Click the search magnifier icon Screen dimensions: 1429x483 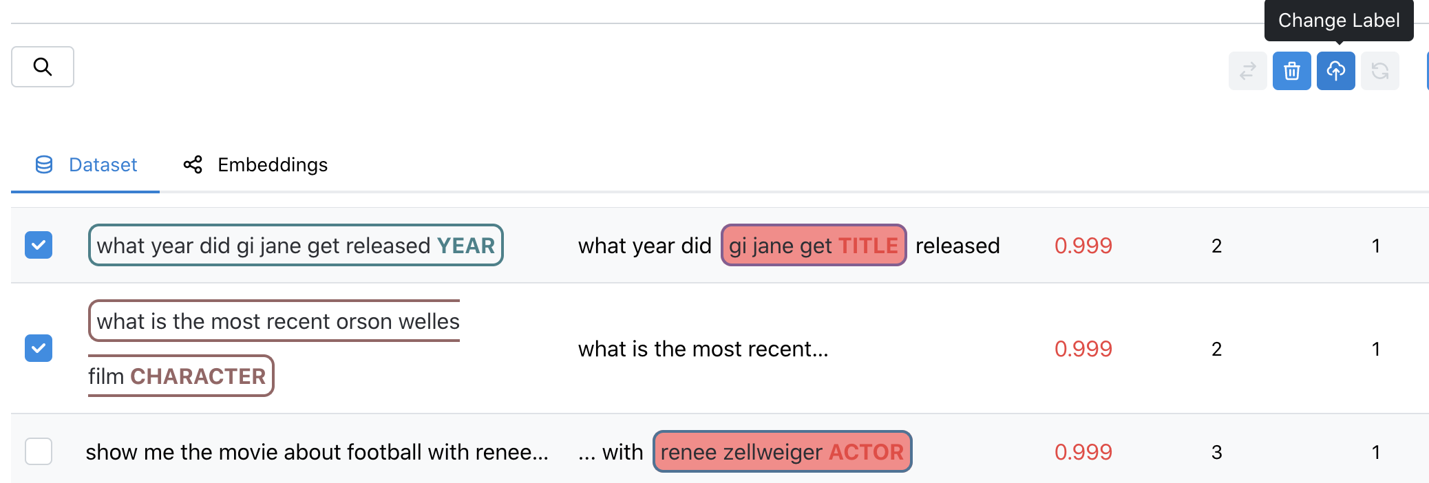pos(43,67)
